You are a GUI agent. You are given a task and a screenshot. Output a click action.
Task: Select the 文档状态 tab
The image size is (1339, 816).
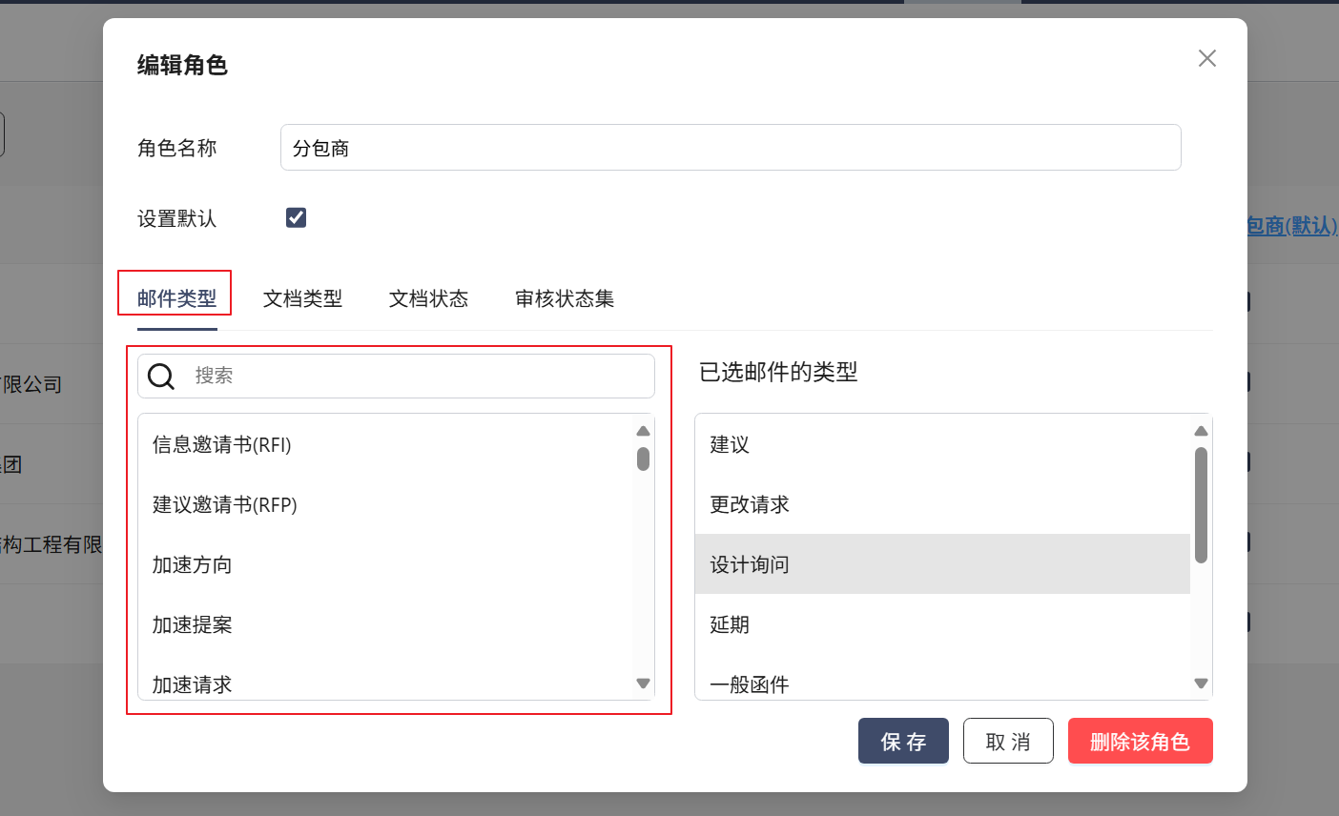pos(428,298)
